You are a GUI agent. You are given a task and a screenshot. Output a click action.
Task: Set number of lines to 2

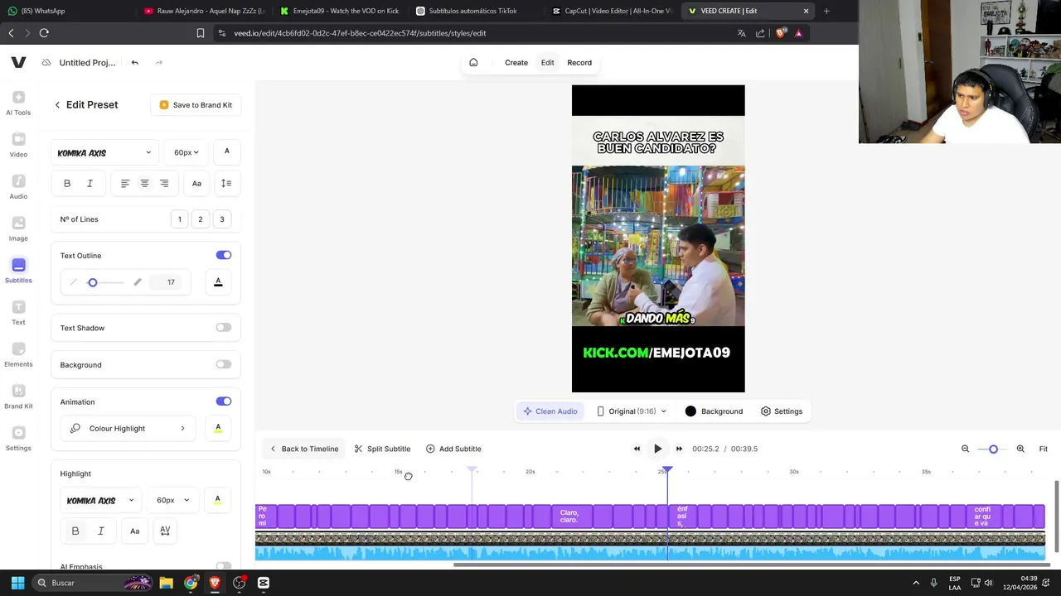tap(200, 219)
